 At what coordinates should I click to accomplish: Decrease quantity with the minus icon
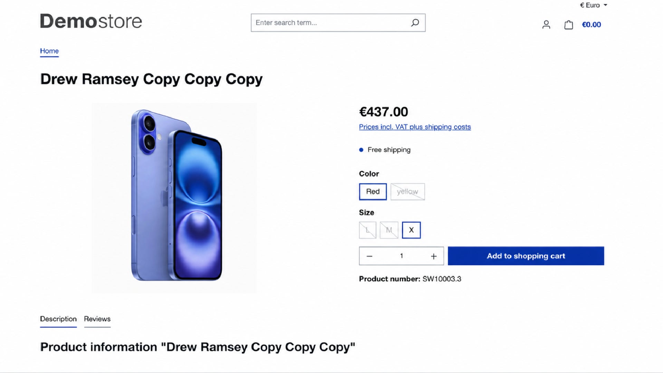[x=369, y=256]
